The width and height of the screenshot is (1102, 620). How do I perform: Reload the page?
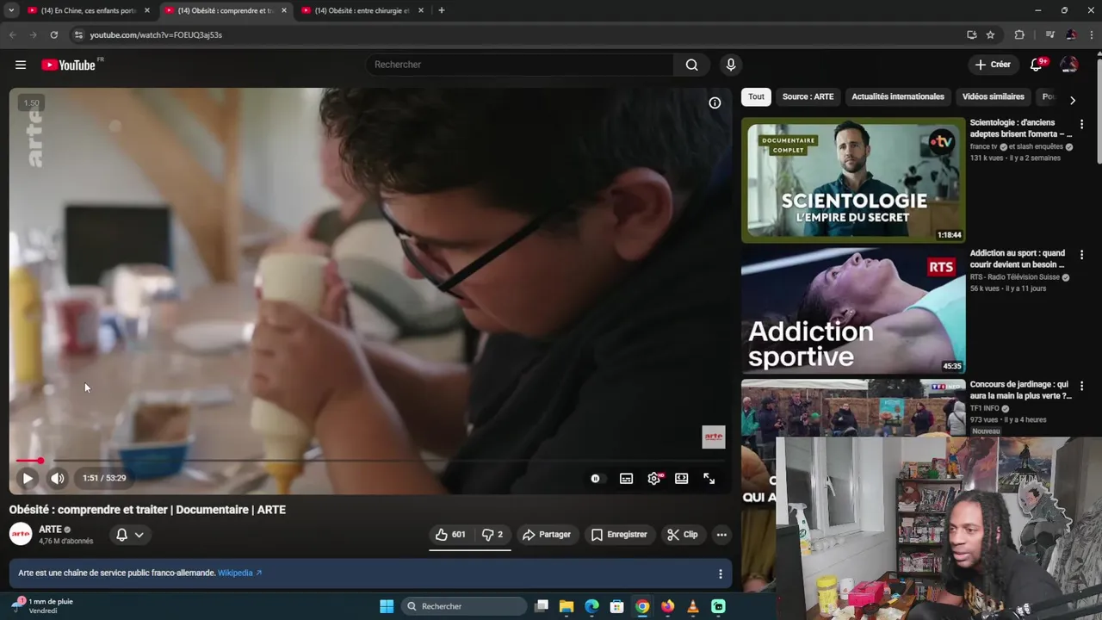(53, 34)
